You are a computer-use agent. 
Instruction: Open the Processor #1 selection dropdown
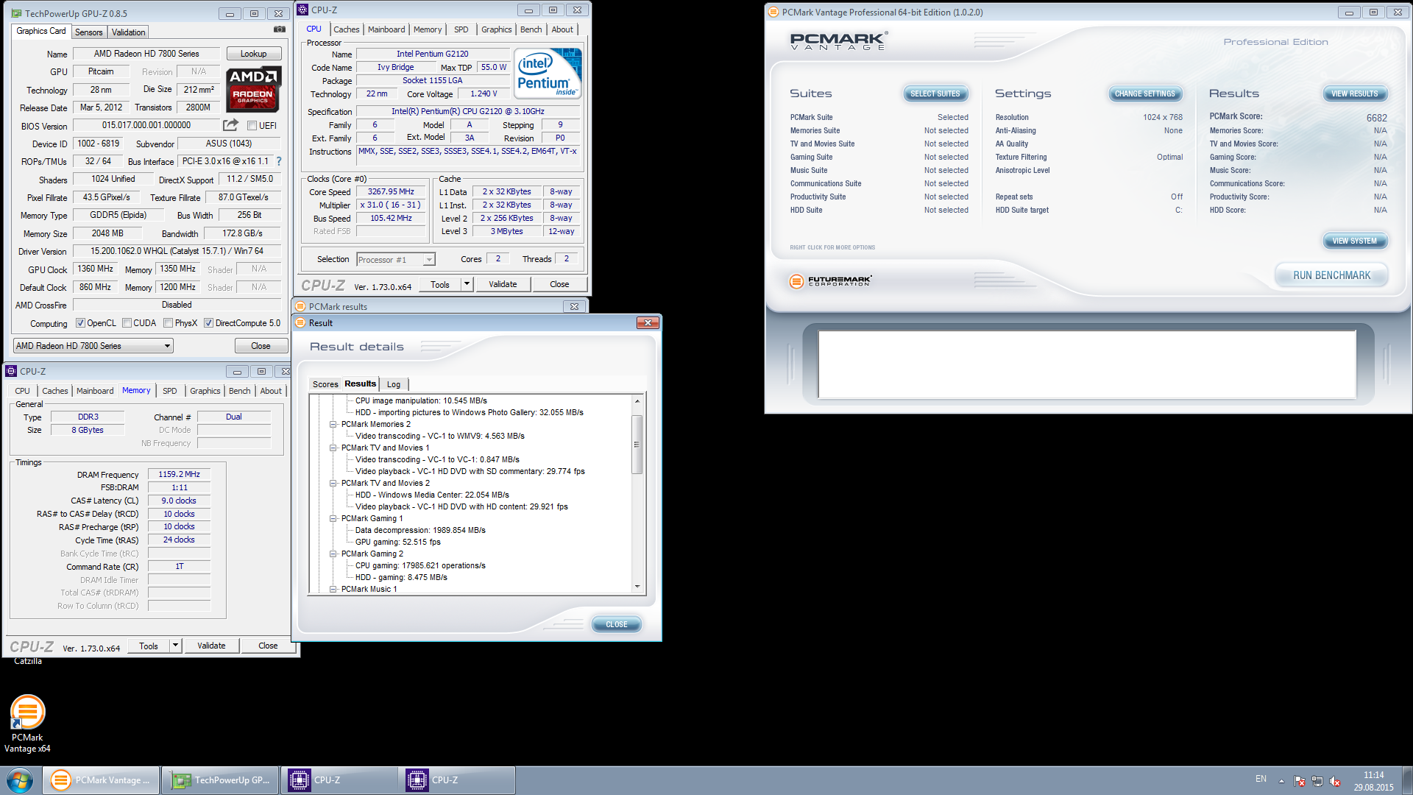point(396,260)
